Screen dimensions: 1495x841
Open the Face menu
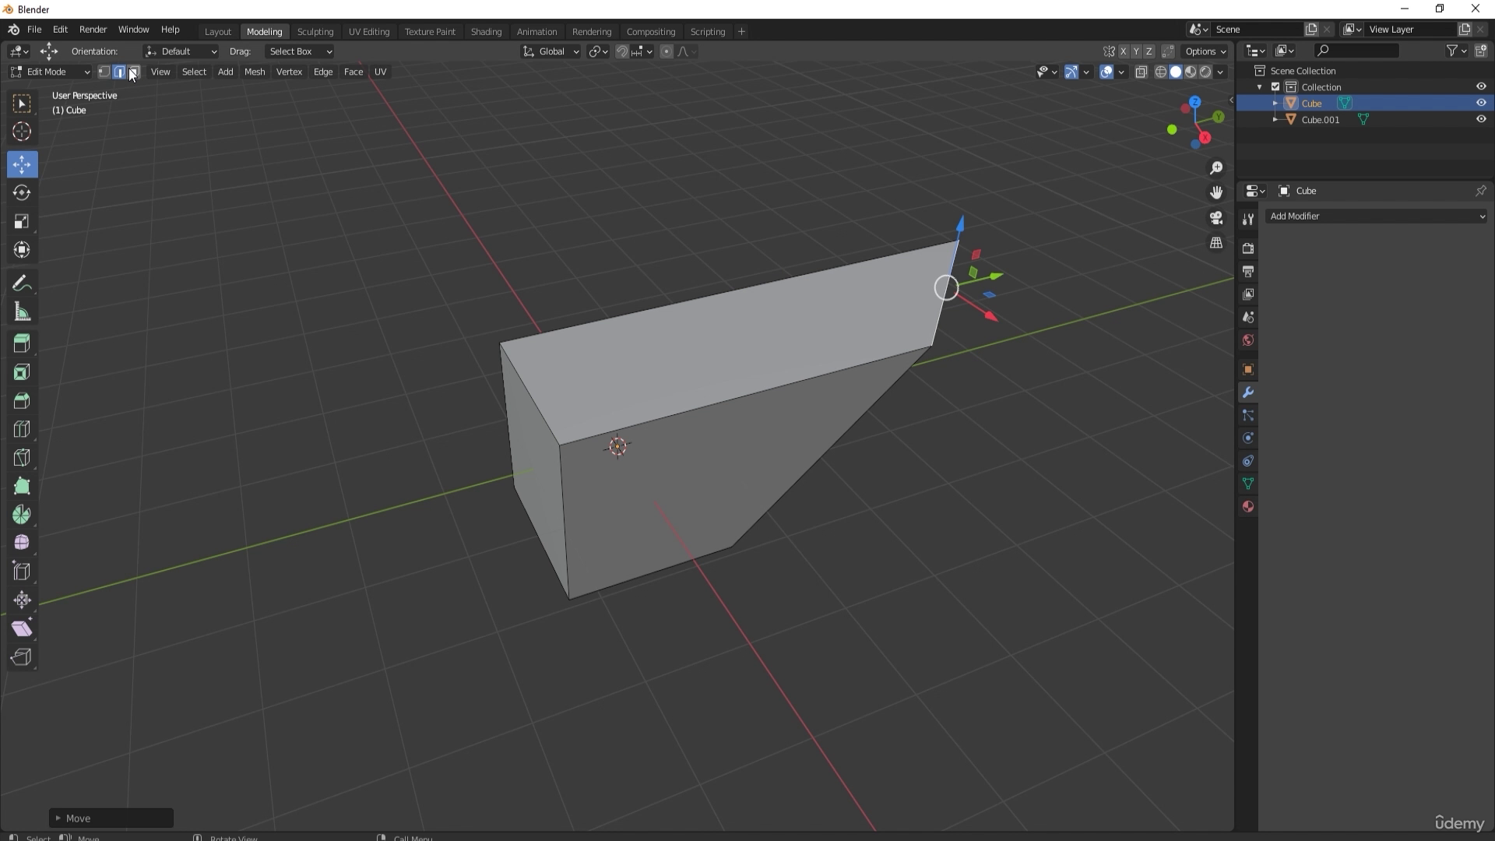[x=354, y=72]
